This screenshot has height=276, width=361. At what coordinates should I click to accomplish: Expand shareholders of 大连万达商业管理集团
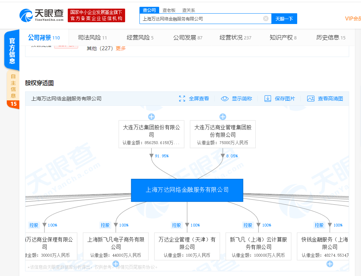(223, 117)
